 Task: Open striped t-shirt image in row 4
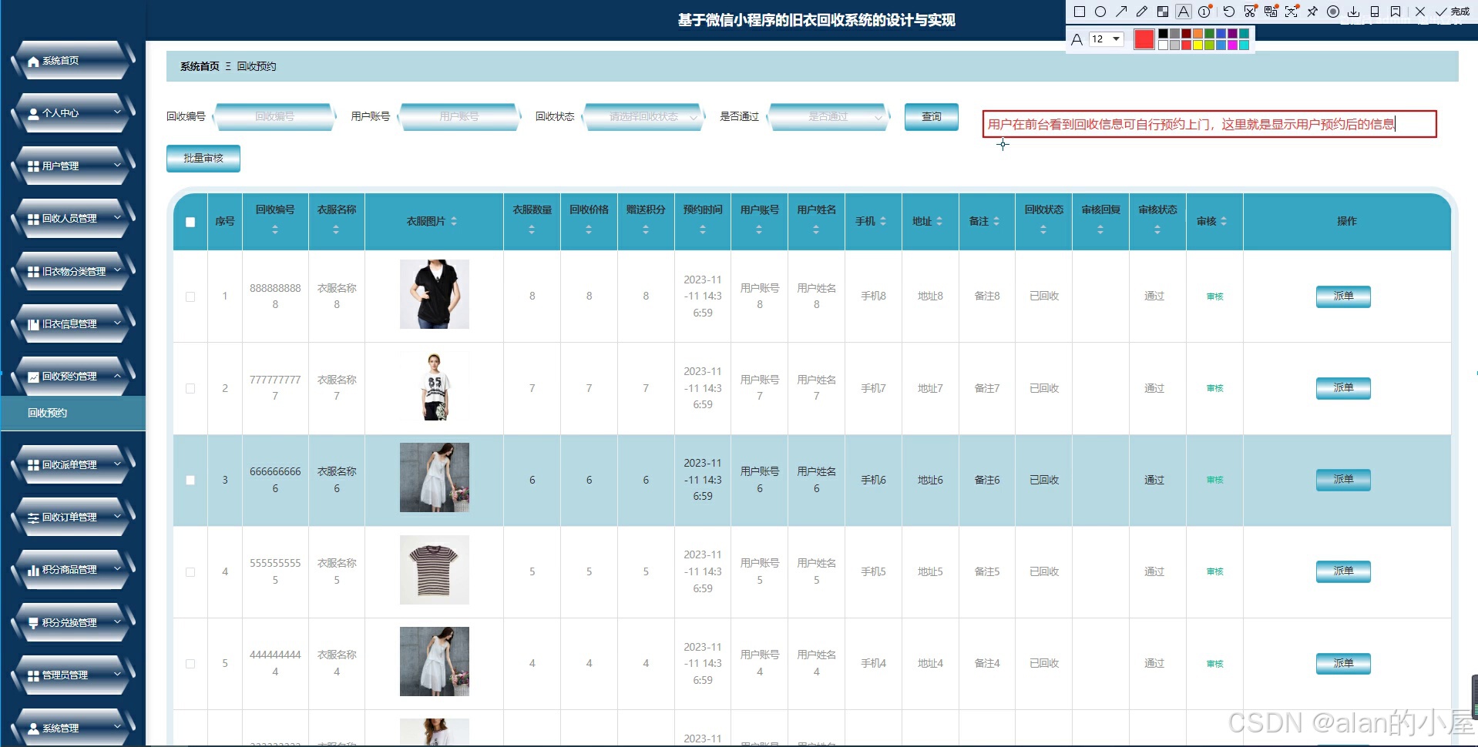[x=435, y=570]
